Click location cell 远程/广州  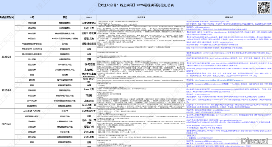(x=89, y=127)
